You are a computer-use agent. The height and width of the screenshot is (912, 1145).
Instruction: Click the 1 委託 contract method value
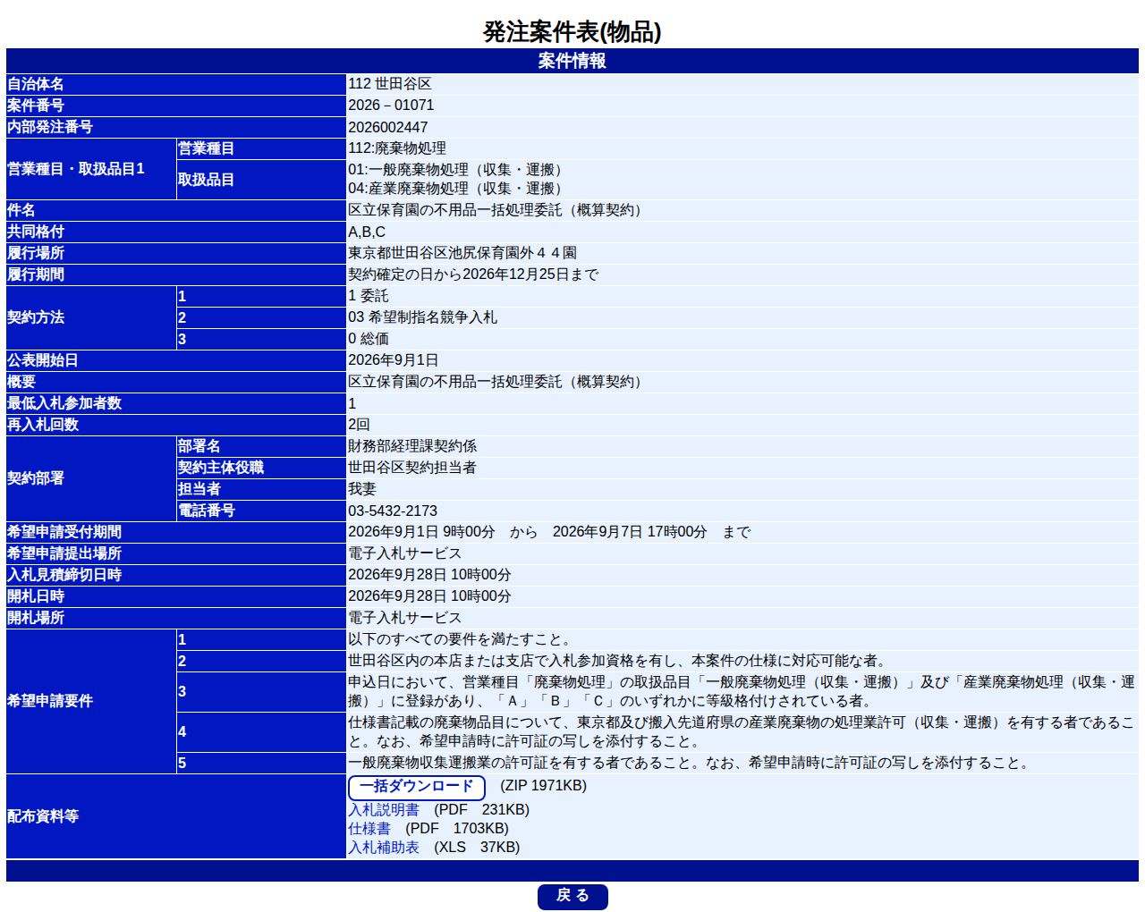click(369, 296)
